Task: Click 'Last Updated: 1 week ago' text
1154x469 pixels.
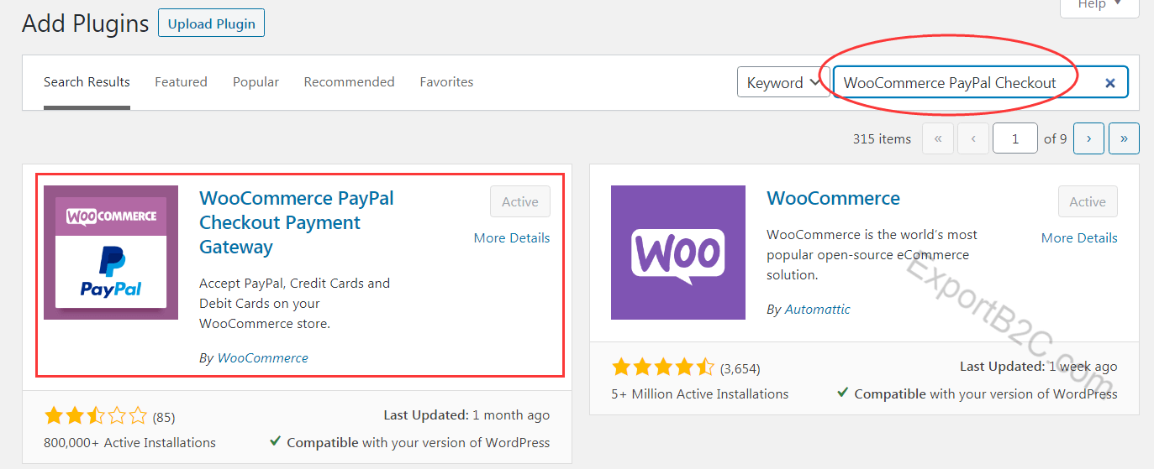Action: (1039, 367)
